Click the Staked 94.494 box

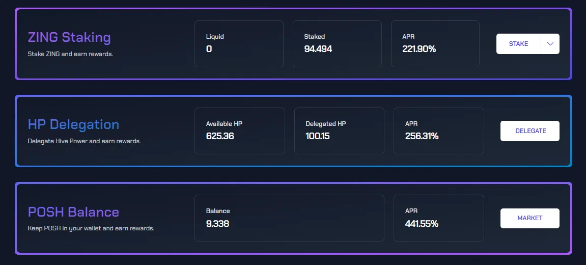(x=337, y=44)
